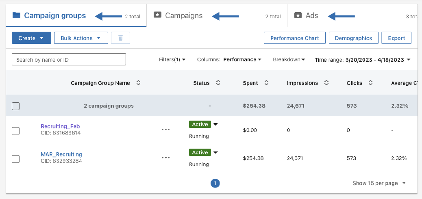Tick the MAR_Recruiting row checkbox
422x199 pixels.
click(x=15, y=159)
